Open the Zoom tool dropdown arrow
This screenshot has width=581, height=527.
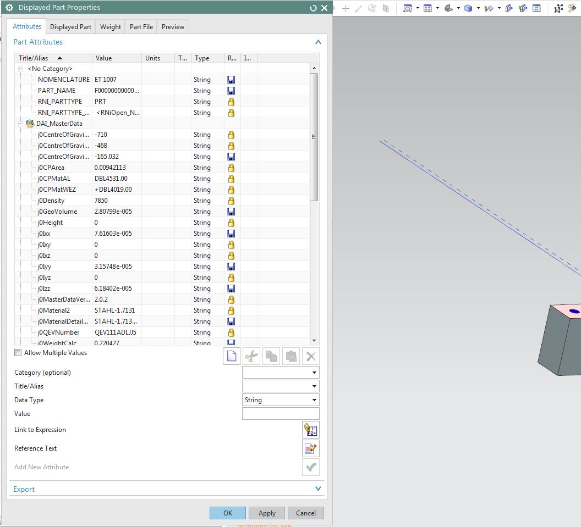[418, 8]
